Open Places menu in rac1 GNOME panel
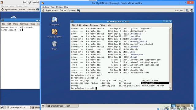This screenshot has width=196, height=110. coord(62,10)
